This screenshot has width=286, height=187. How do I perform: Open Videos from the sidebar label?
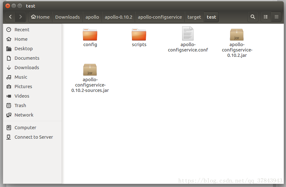pyautogui.click(x=22, y=96)
